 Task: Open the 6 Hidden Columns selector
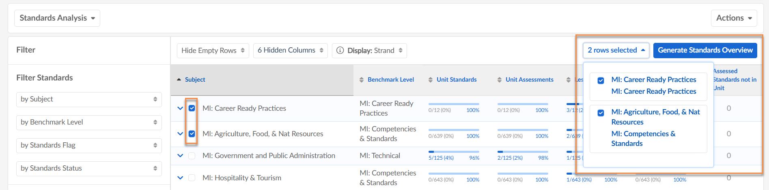tap(290, 51)
